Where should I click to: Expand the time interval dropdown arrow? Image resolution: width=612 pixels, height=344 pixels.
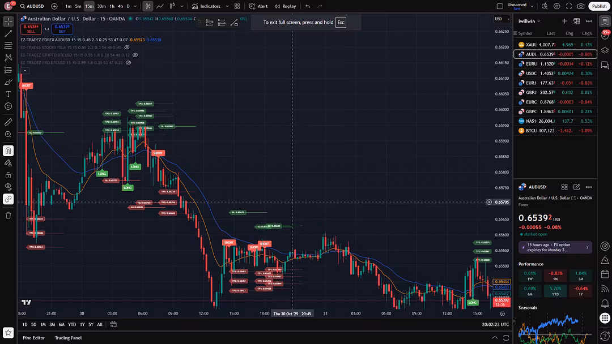pos(136,6)
